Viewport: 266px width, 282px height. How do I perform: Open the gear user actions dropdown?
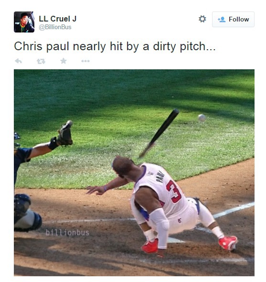coord(202,19)
